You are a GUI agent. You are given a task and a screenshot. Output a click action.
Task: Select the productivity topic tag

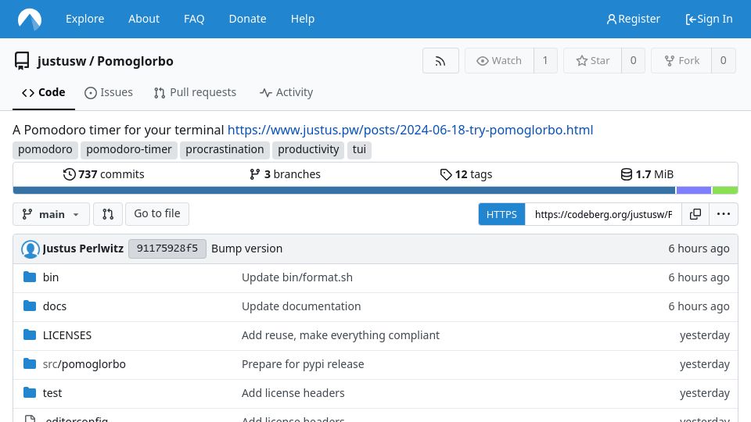coord(308,150)
